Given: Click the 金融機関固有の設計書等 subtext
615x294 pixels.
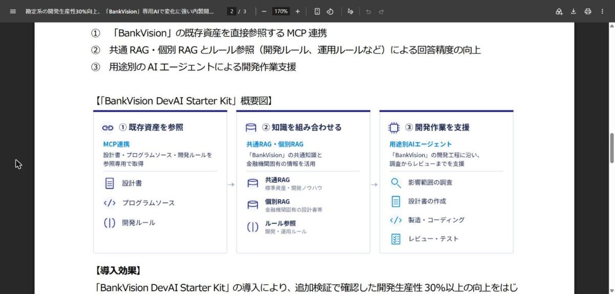Looking at the screenshot, I should tap(294, 210).
